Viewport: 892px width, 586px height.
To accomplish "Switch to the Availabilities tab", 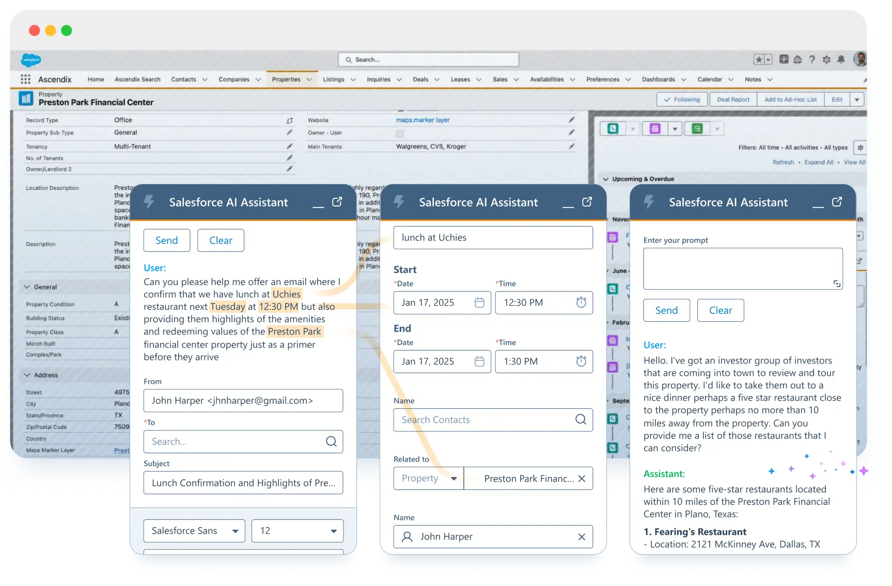I will [546, 80].
